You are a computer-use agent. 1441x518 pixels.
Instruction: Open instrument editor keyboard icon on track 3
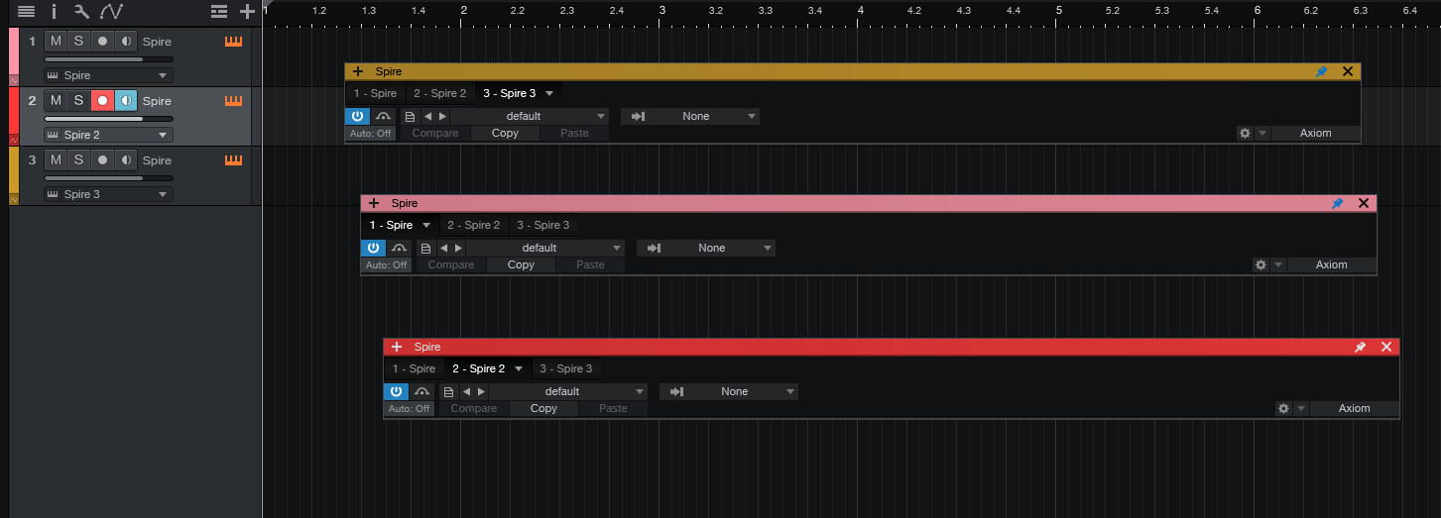point(234,160)
